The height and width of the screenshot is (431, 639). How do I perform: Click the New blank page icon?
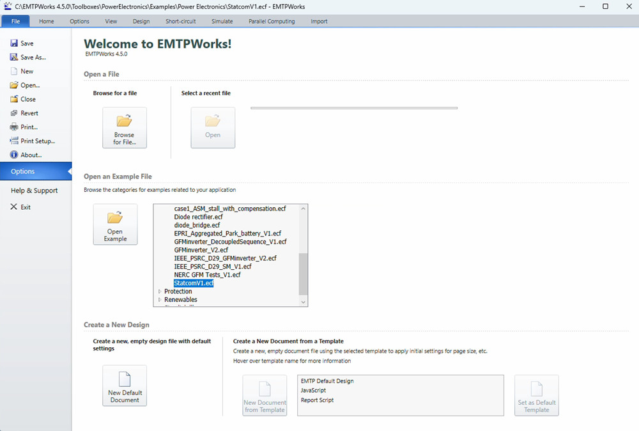pyautogui.click(x=14, y=71)
